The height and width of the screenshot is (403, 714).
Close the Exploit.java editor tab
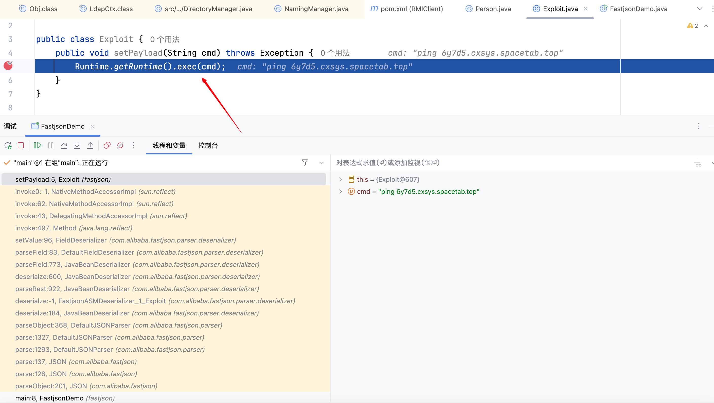point(586,9)
